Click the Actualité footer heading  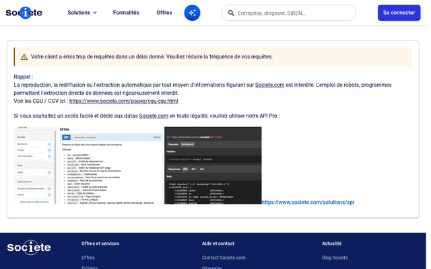pos(332,243)
